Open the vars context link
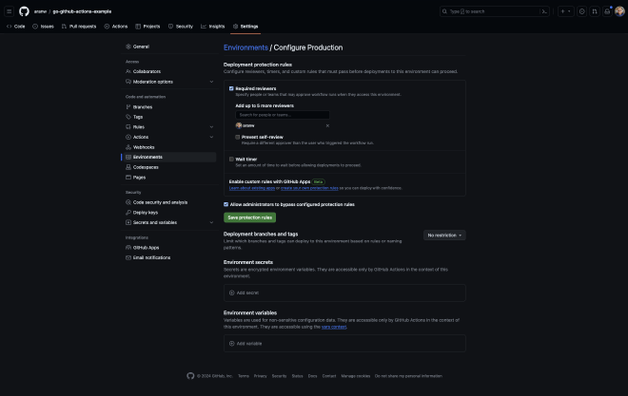 pyautogui.click(x=334, y=327)
